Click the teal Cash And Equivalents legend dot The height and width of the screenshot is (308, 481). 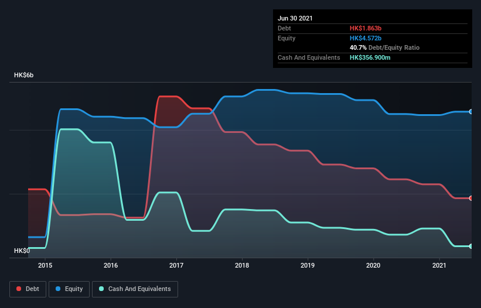coord(101,289)
